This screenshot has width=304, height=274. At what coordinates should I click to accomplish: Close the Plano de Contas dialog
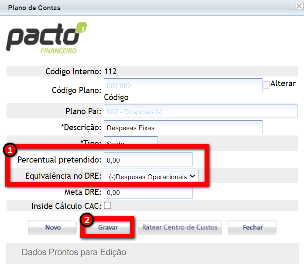(299, 7)
